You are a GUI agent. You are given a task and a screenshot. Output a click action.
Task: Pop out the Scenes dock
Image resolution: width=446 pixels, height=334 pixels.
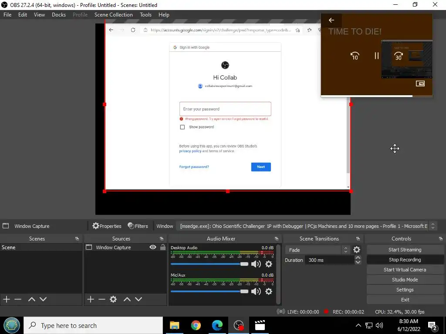[x=77, y=239]
